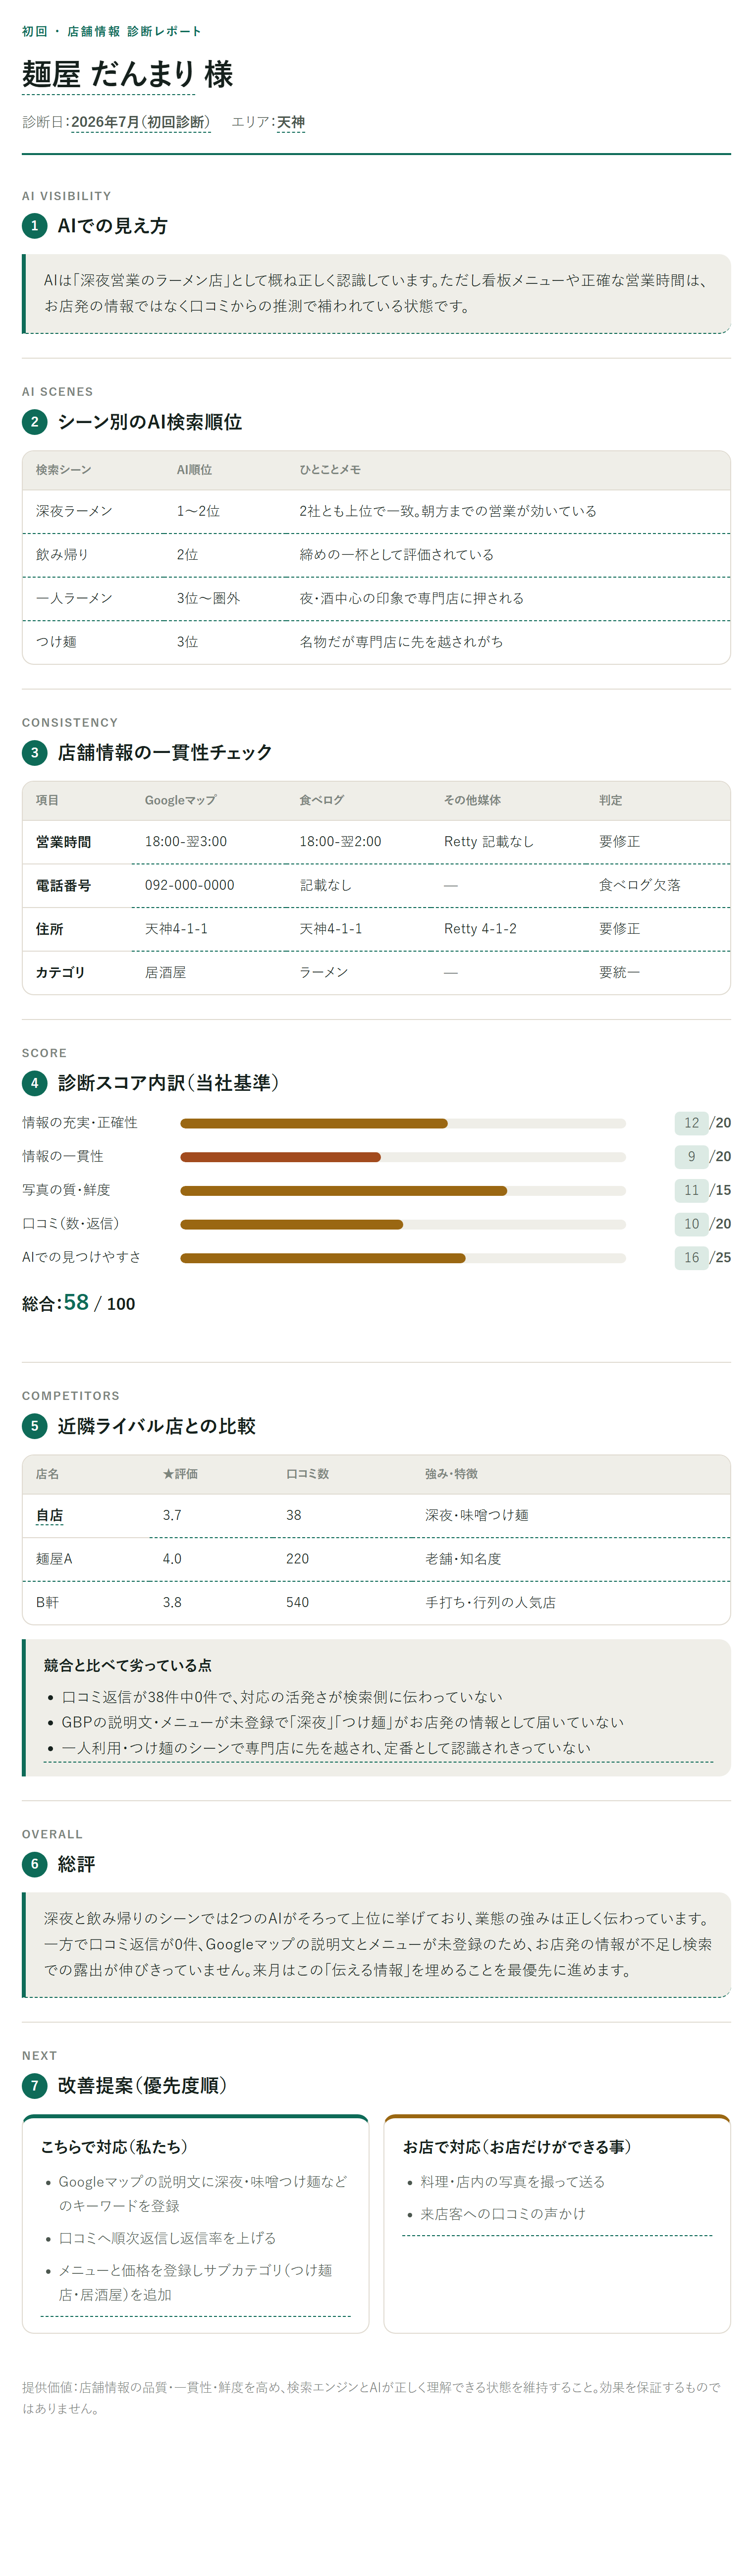The image size is (753, 2576).
Task: Select the 要統一 verdict cell
Action: click(658, 972)
